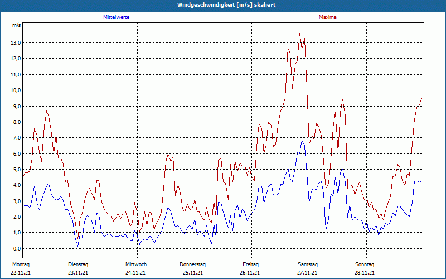Click the y-axis value '4,0'
Screen dimensions: 446x279
17,185
